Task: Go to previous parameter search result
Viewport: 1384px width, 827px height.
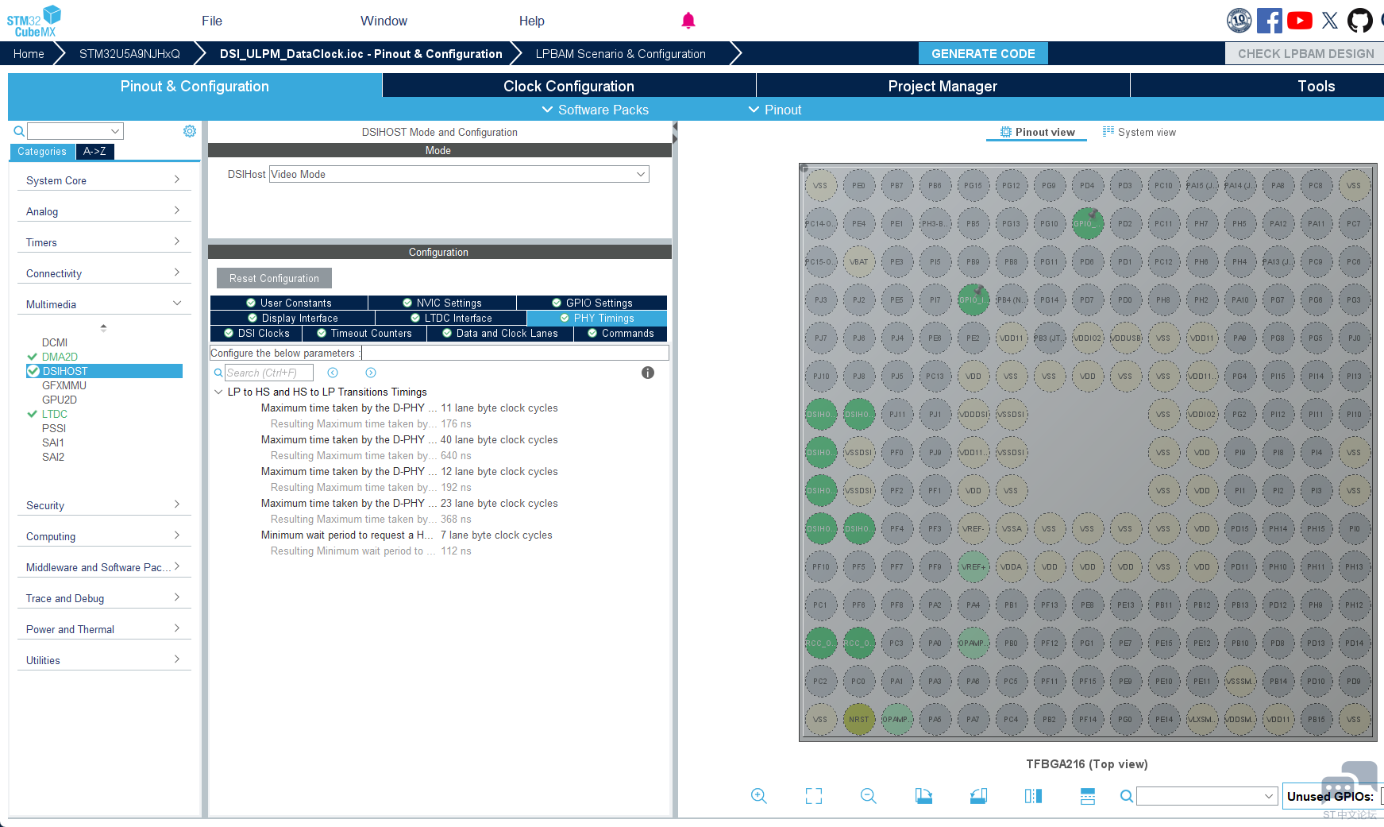Action: point(333,373)
